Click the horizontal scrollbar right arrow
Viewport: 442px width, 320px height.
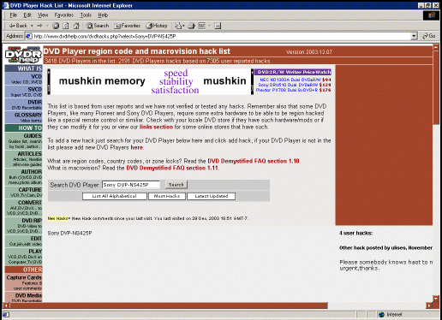pyautogui.click(x=429, y=305)
